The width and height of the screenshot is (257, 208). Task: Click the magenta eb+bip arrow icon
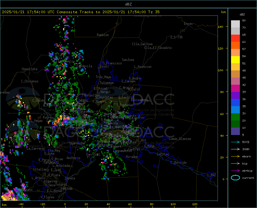(235, 171)
